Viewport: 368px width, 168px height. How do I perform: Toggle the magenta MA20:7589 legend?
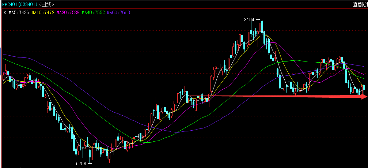68,12
